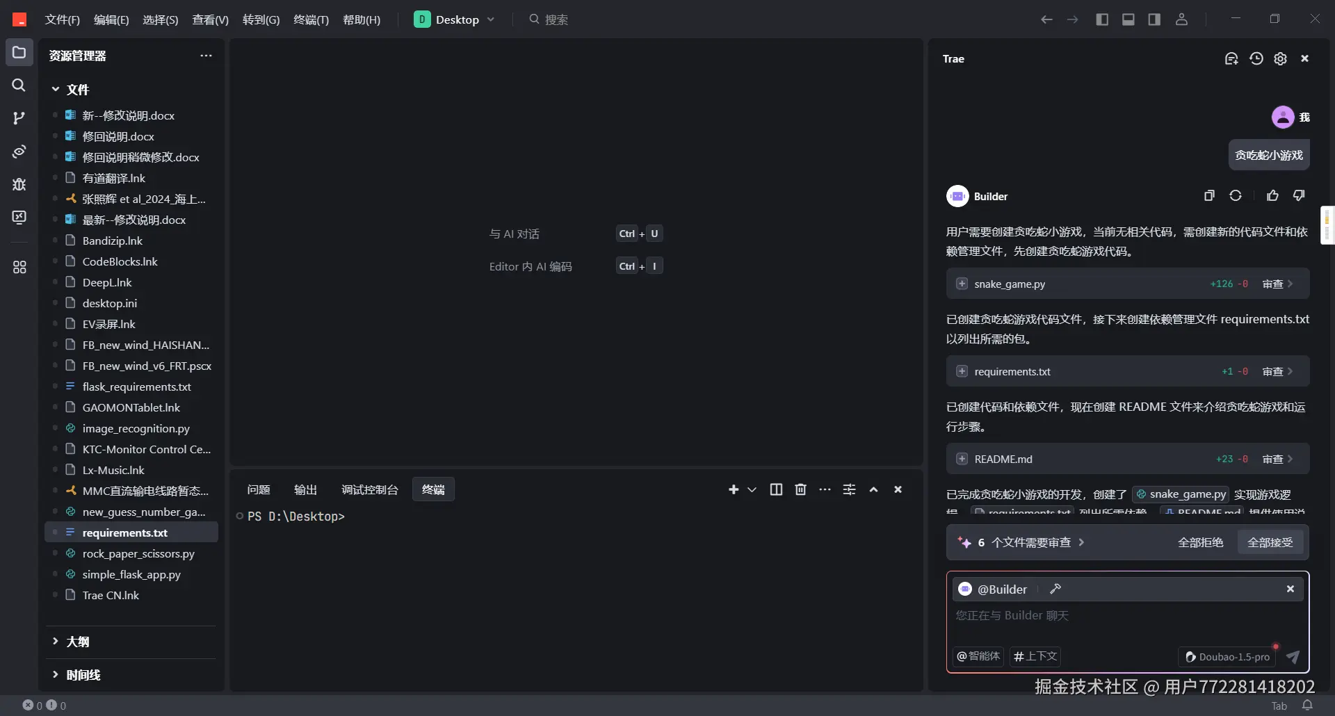Copy the Builder response

(1209, 196)
